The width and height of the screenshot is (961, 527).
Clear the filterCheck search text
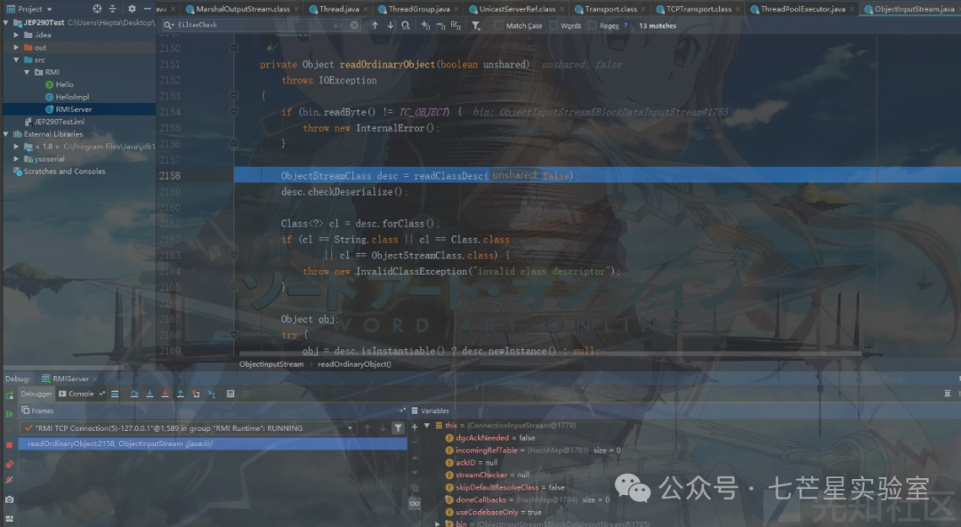pos(354,25)
